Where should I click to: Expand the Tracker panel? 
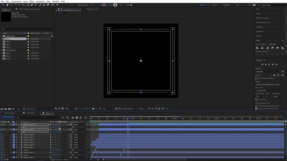259,36
